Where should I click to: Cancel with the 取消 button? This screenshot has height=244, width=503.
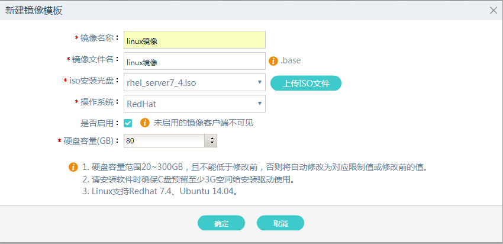pos(280,223)
